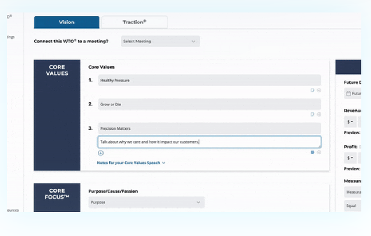Screen dimensions: 371x236
Task: Add a new core value with plus icon
Action: (101, 153)
